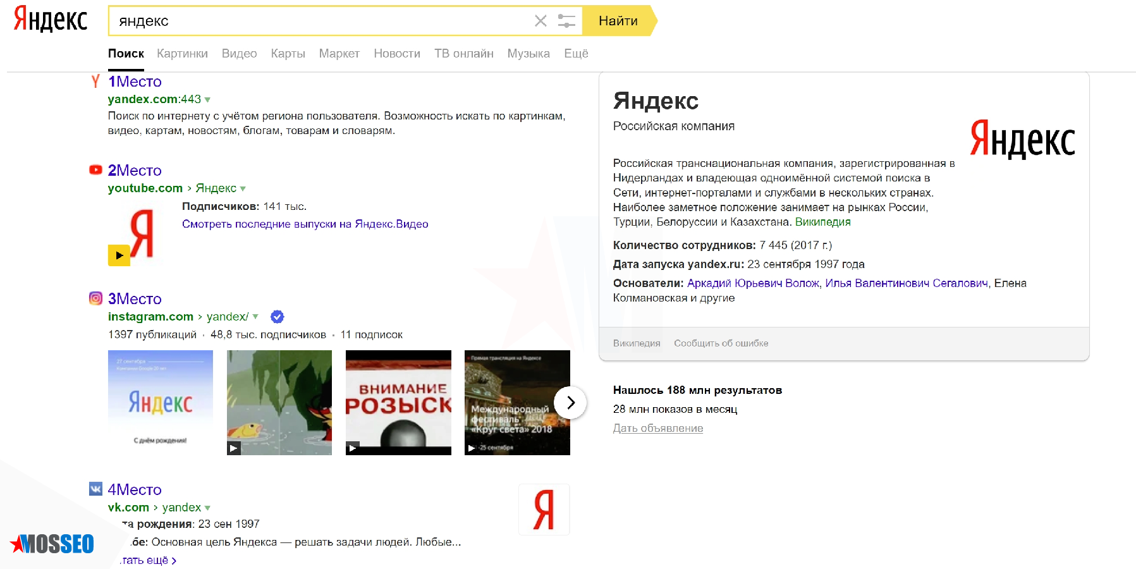1136x569 pixels.
Task: Open the Ещё menu
Action: click(x=575, y=54)
